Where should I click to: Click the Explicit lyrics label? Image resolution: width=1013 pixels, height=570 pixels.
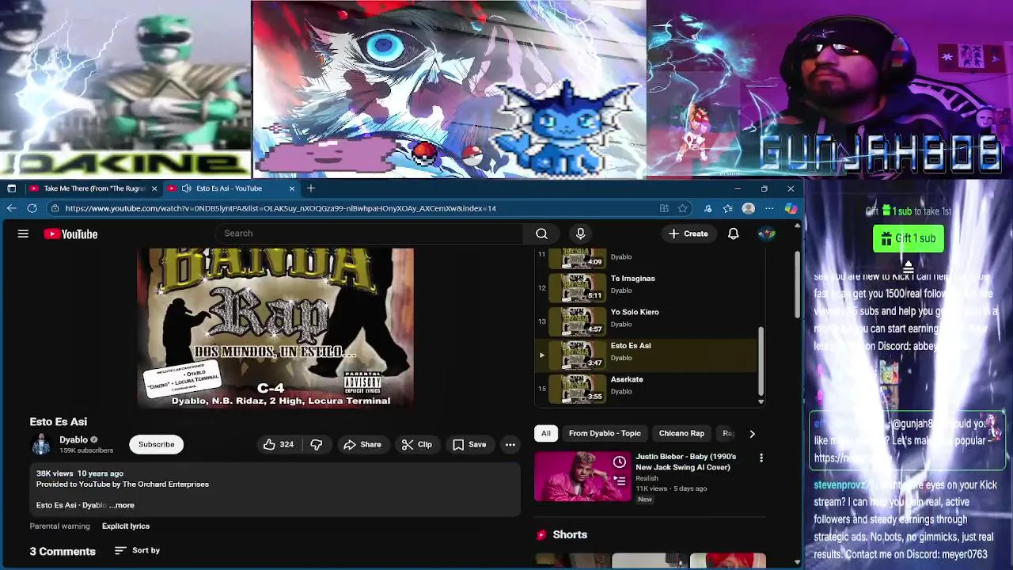click(125, 526)
